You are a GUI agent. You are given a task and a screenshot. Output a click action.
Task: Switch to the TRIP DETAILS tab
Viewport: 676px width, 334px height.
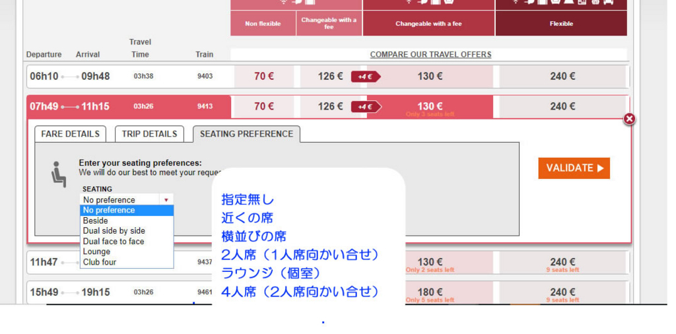pos(149,134)
